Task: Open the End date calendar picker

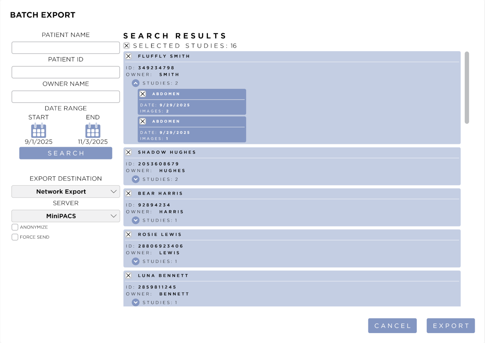Action: (x=92, y=131)
